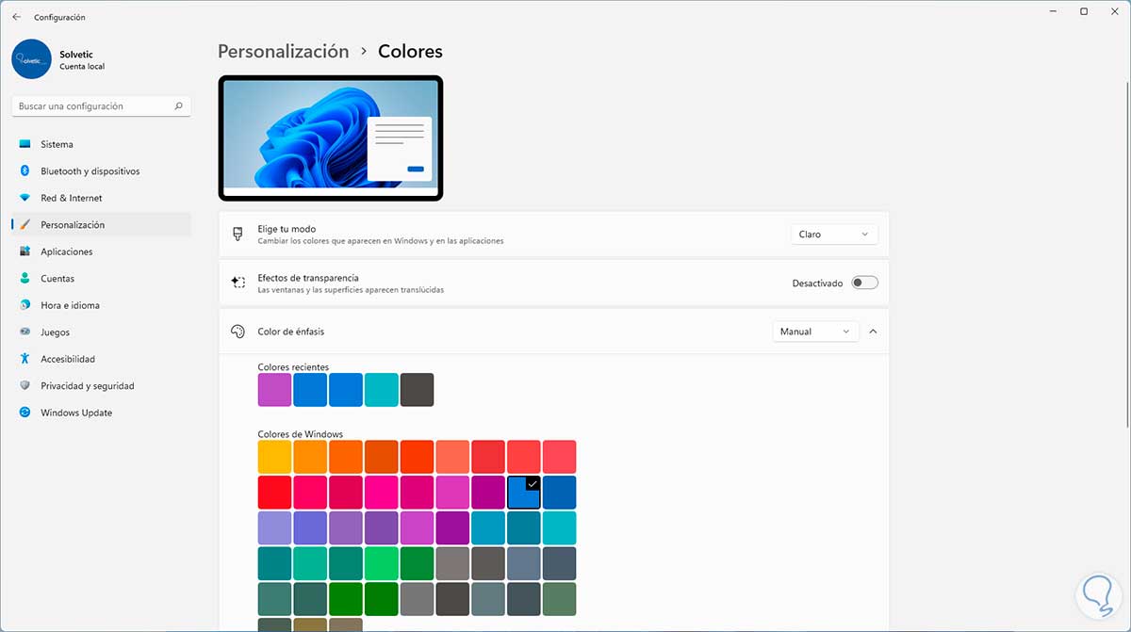
Task: Click the search magnifier icon
Action: coord(178,106)
